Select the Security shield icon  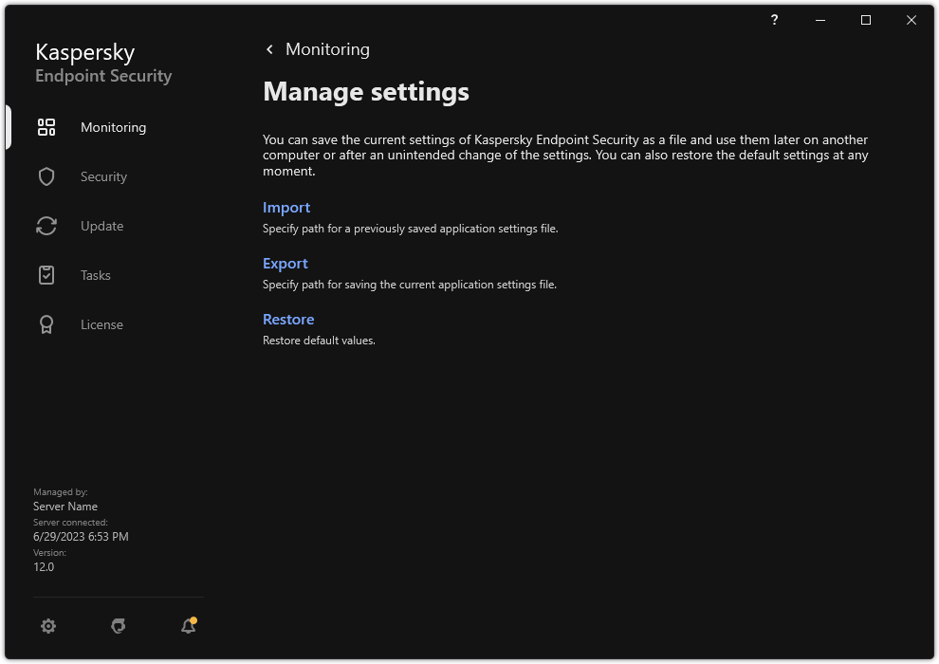point(46,176)
